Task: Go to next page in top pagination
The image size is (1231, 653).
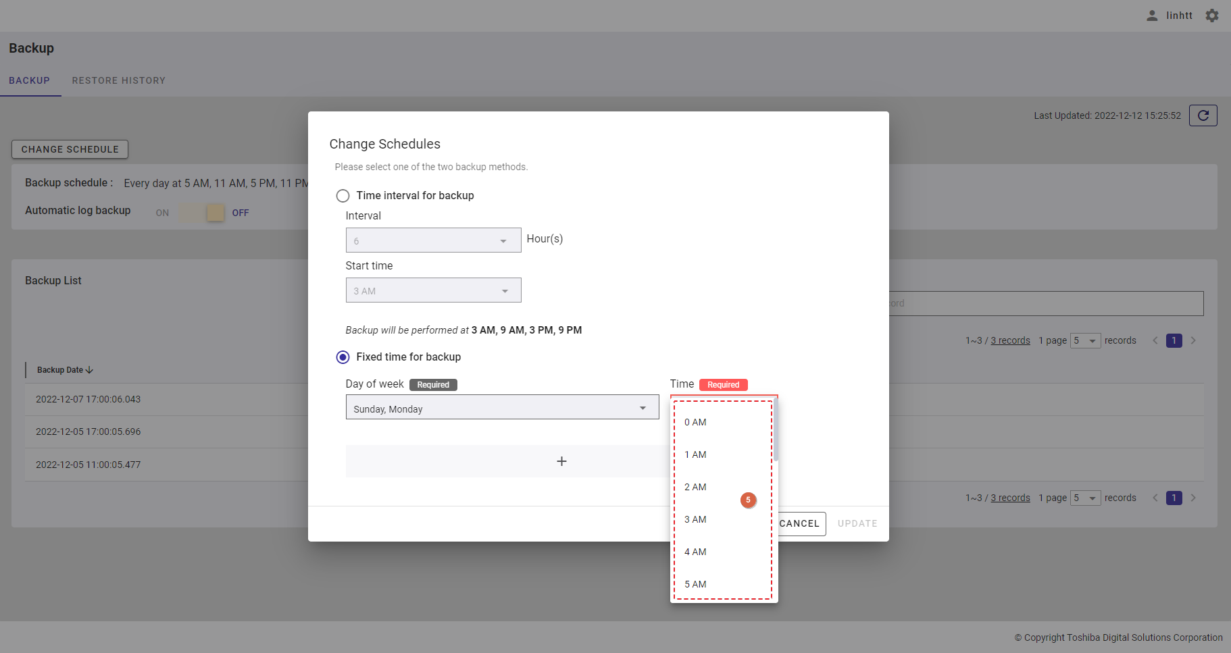Action: (x=1193, y=340)
